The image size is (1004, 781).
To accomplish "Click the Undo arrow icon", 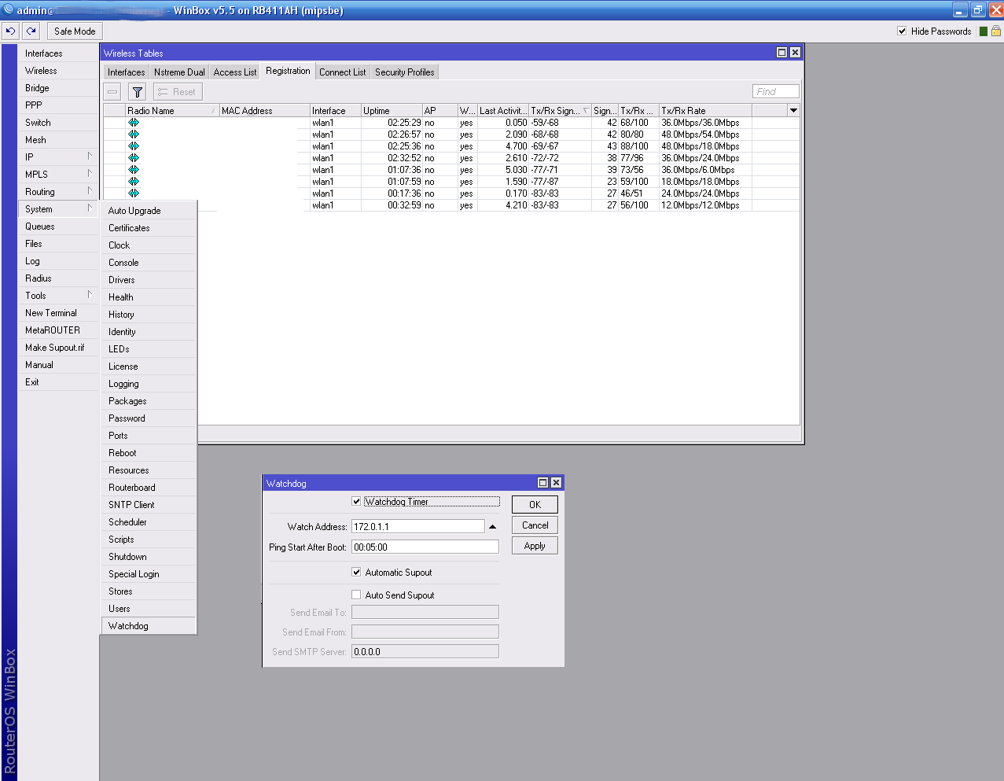I will coord(10,31).
